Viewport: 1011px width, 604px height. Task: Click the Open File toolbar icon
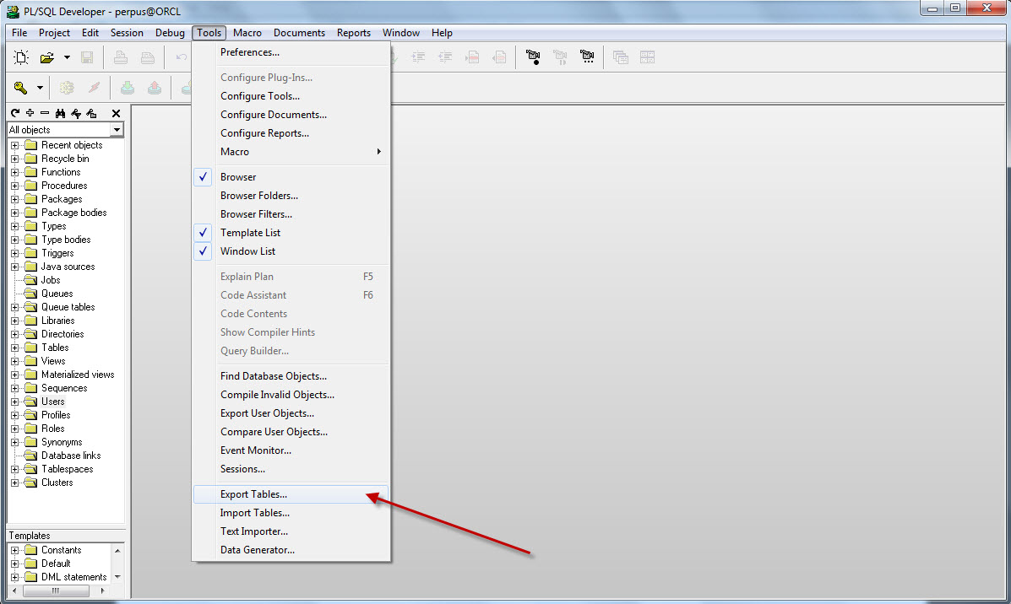[x=48, y=57]
